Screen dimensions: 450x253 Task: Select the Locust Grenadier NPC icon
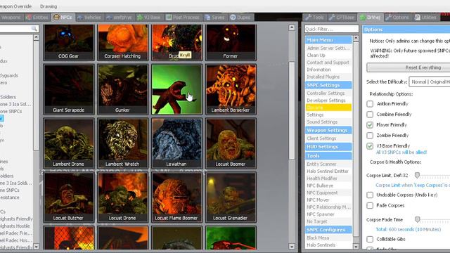point(231,197)
